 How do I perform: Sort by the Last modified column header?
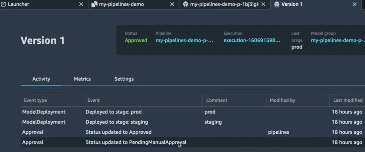tap(348, 100)
